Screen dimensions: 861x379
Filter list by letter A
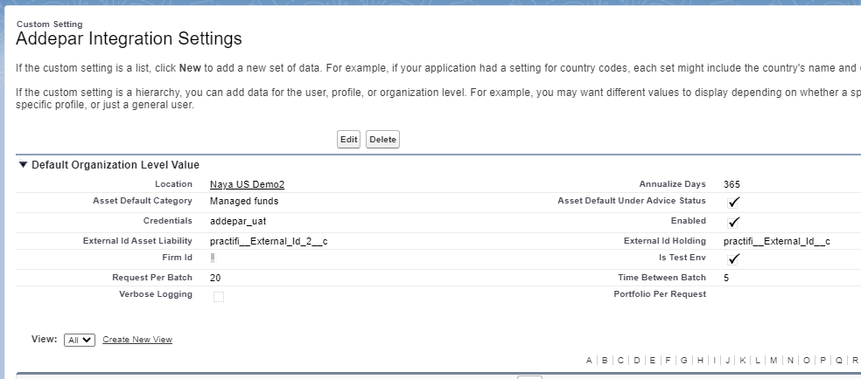589,361
